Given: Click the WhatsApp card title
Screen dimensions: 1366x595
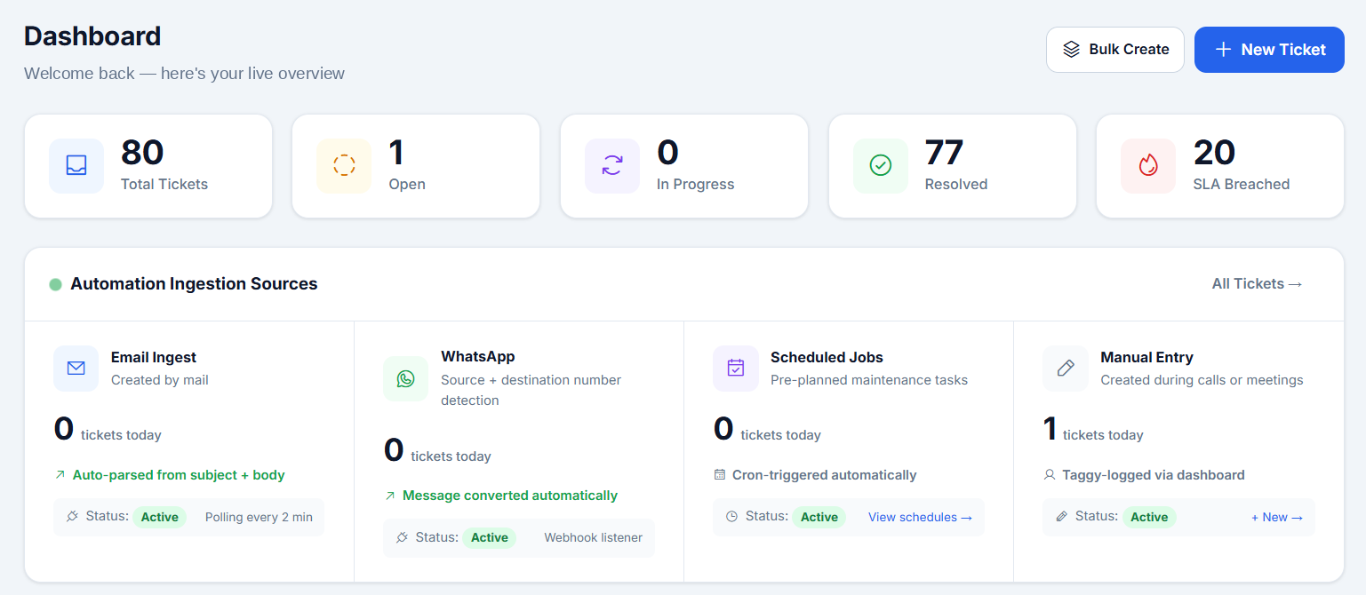Looking at the screenshot, I should click(x=478, y=356).
